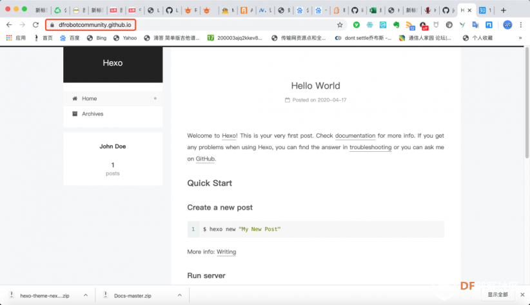Click the browser forward arrow
Screen dimensions: 530x305
[x=23, y=24]
